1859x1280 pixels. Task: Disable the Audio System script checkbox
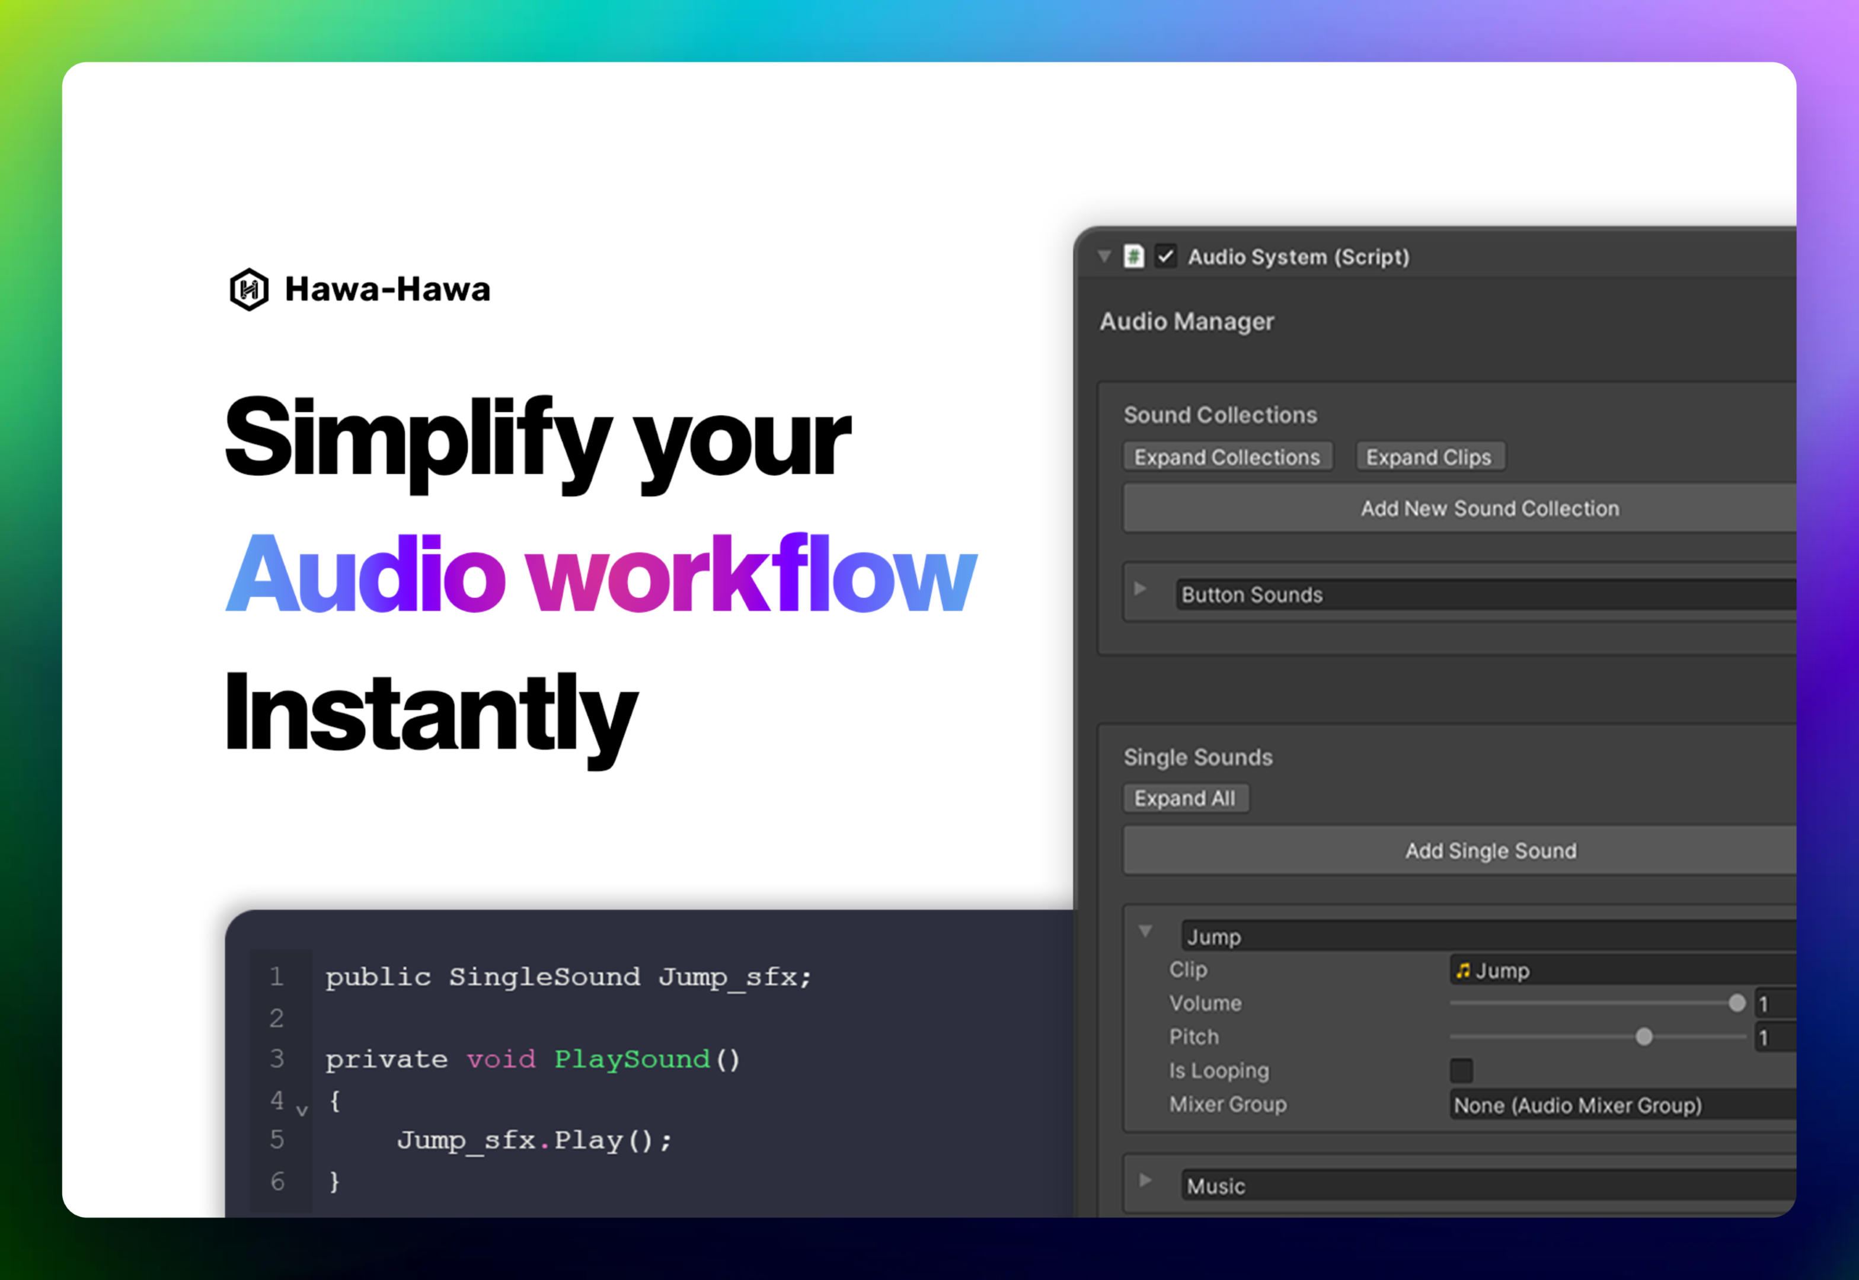click(1165, 257)
